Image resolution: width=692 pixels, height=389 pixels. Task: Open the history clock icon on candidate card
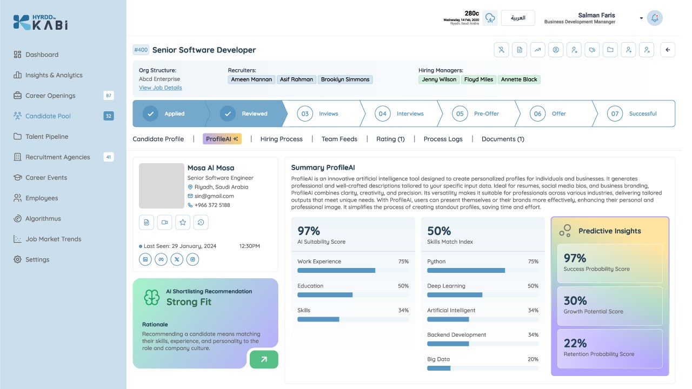point(201,222)
